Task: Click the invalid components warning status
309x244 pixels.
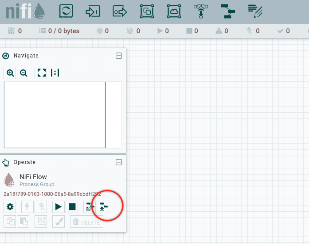Action: coord(219,31)
